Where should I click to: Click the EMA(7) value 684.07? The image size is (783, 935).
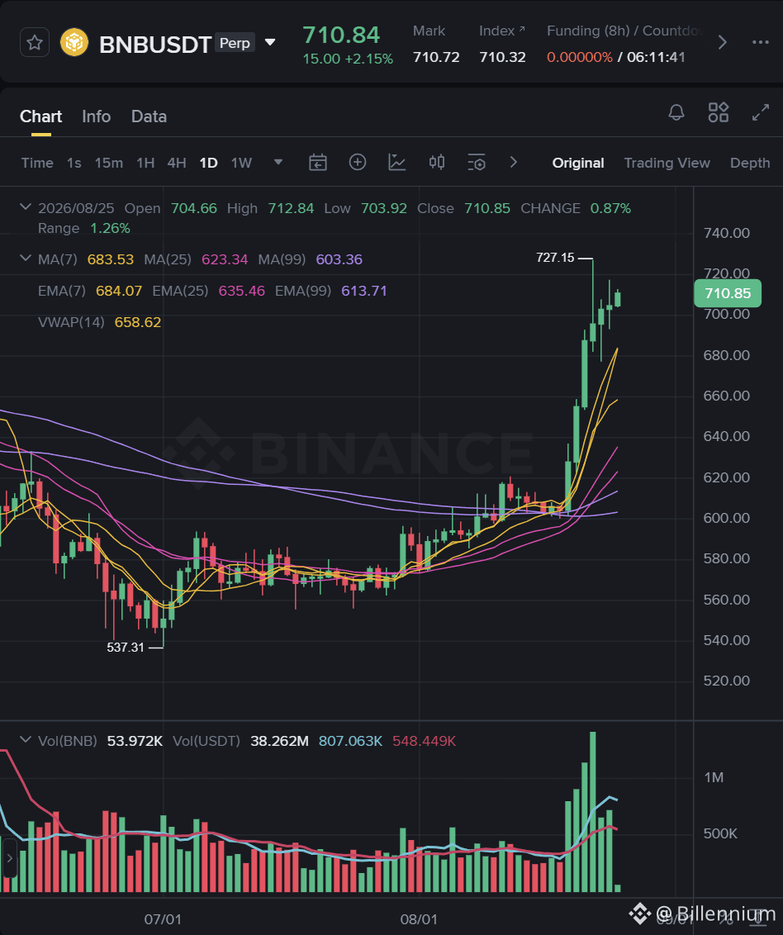pos(119,291)
